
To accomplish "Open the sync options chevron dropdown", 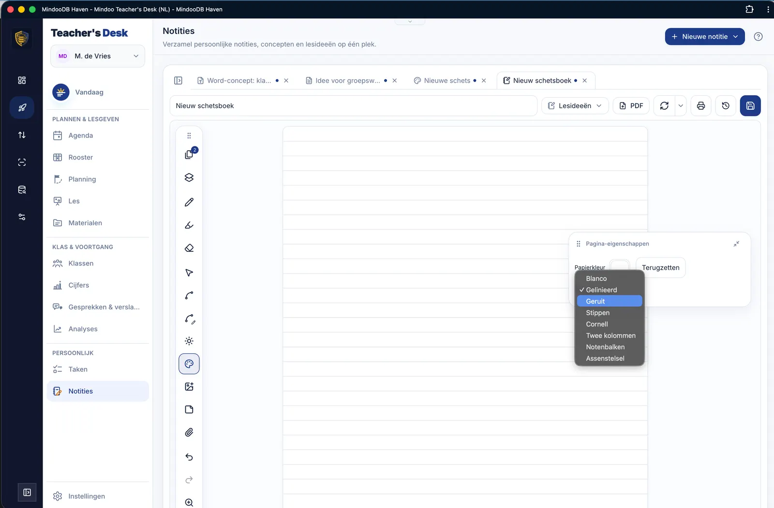I will pos(681,106).
